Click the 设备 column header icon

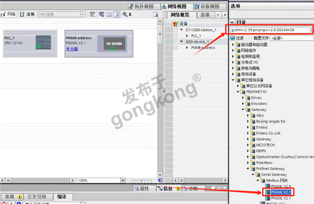(175, 24)
